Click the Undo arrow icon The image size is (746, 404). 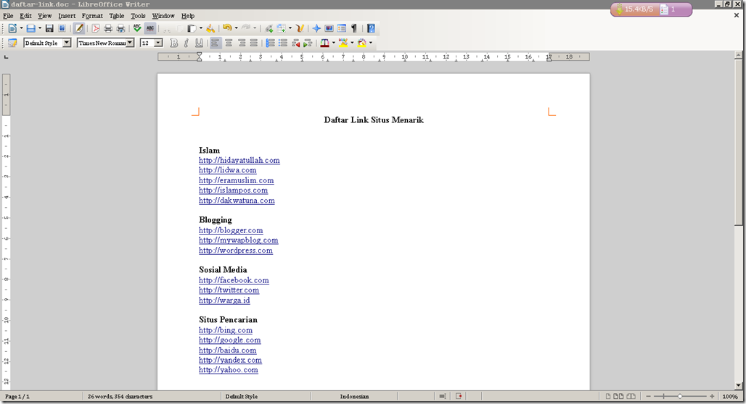227,28
